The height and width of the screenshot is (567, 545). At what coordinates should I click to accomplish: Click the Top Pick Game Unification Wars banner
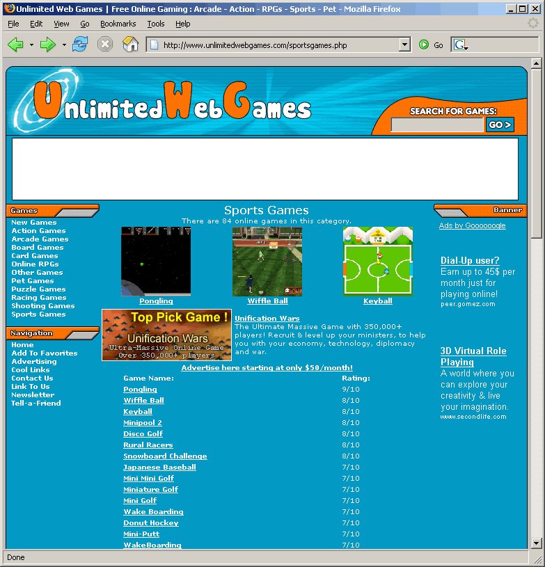166,335
